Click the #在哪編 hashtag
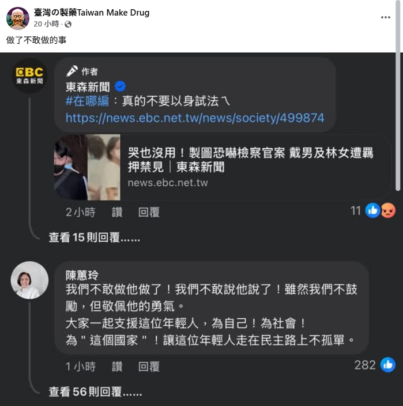403x406 pixels. point(87,101)
